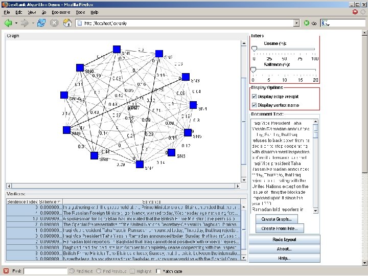Click the Stop loading icon

pyautogui.click(x=54, y=23)
